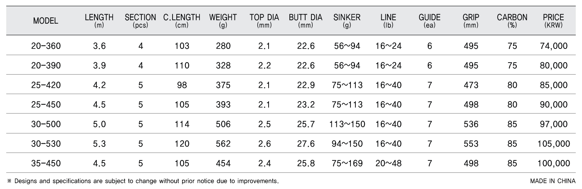Select the 113~150 sinker value
The width and height of the screenshot is (582, 189).
pos(347,124)
